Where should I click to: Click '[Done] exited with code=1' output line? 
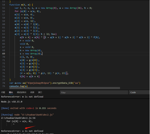point(29,108)
